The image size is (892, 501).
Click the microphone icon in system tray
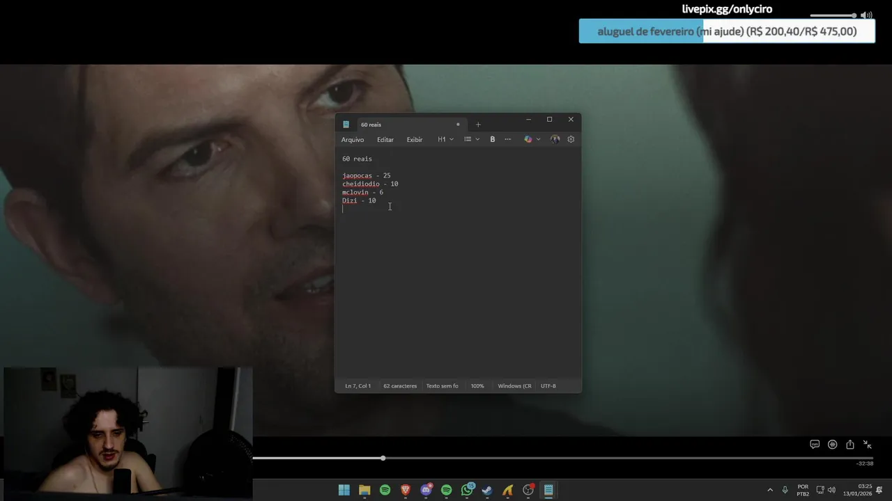(x=785, y=490)
